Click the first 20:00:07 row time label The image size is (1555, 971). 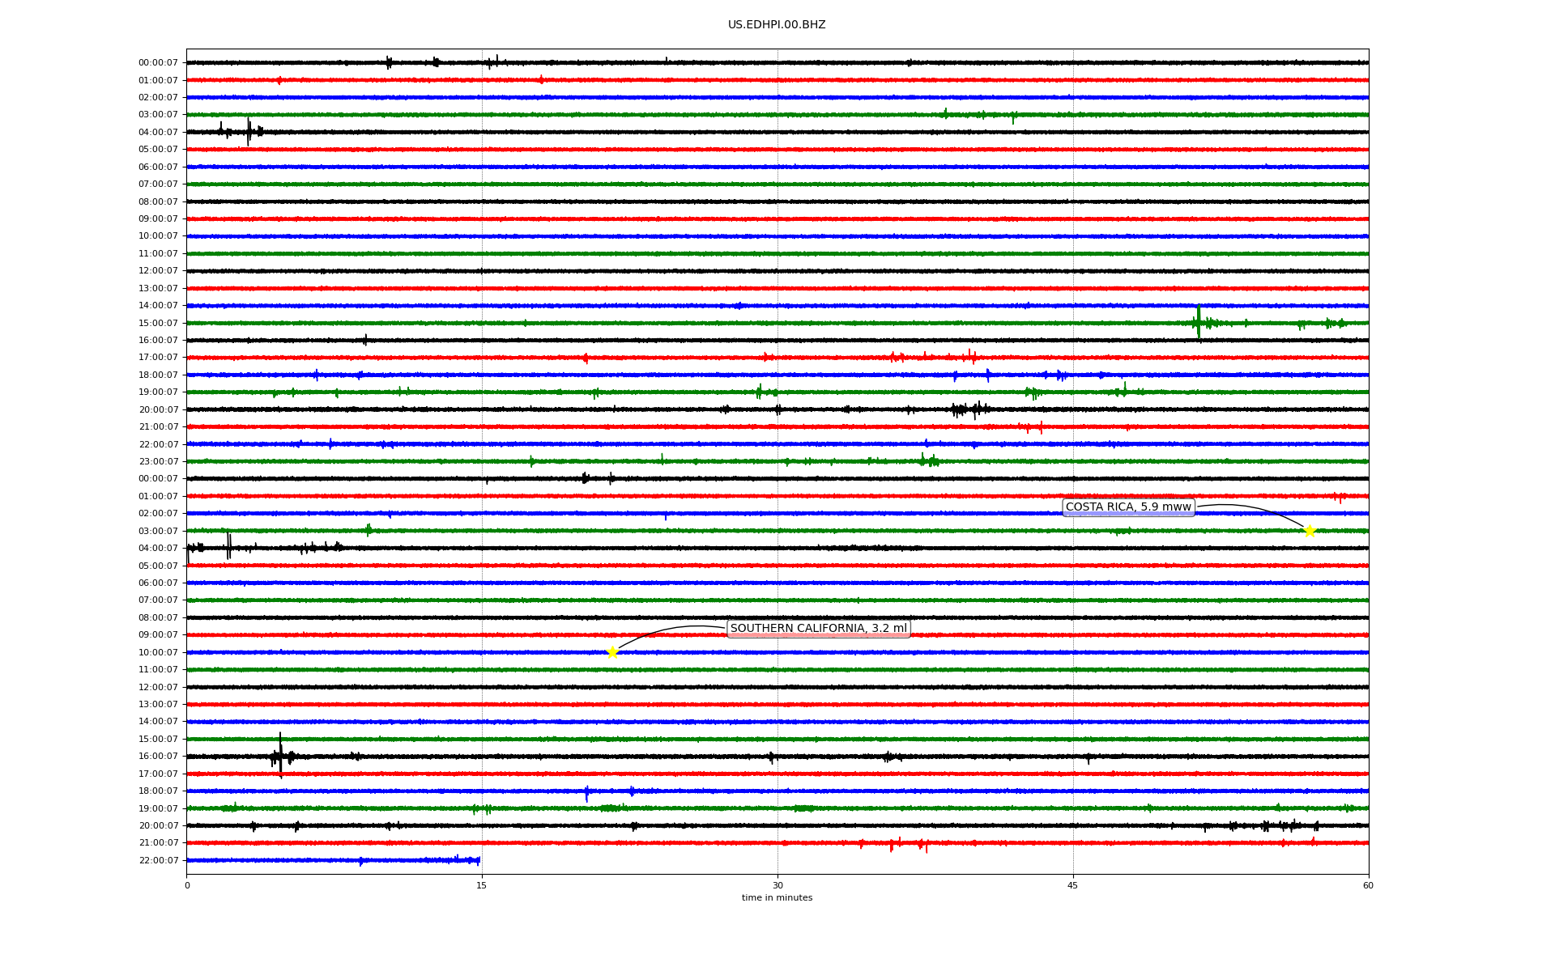click(158, 409)
